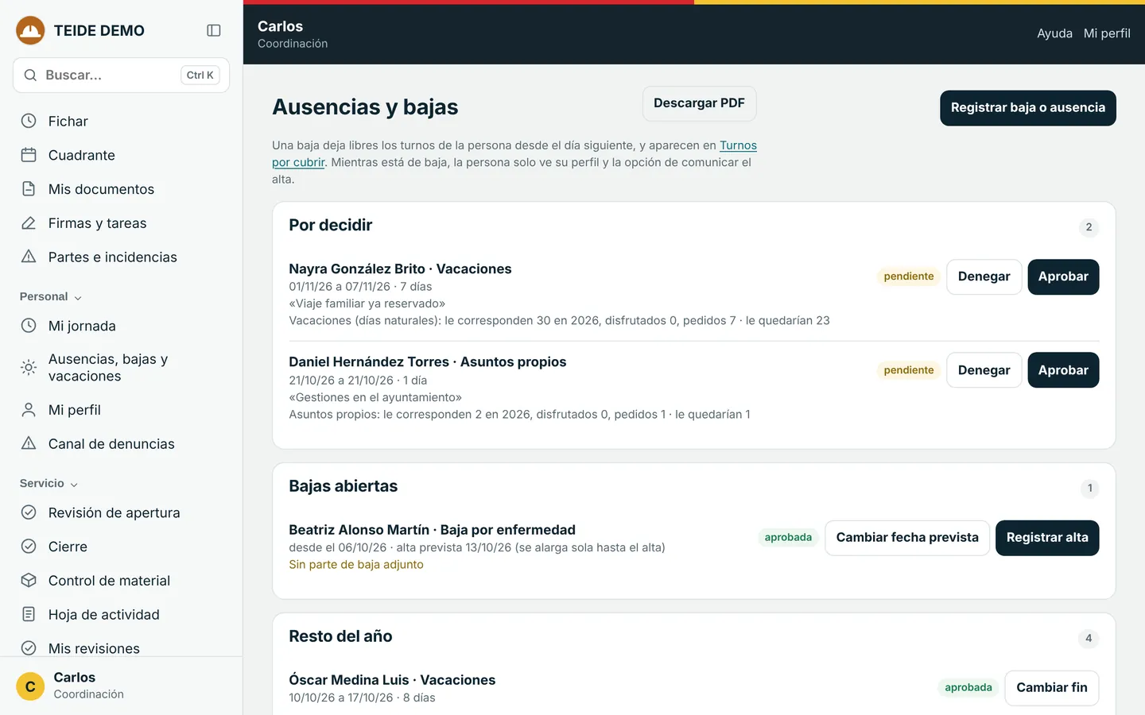Click the "aprobada" status on Beatriz's row
Image resolution: width=1145 pixels, height=715 pixels.
point(788,538)
